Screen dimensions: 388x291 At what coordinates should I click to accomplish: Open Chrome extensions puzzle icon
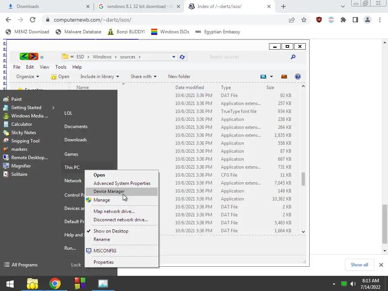(343, 20)
